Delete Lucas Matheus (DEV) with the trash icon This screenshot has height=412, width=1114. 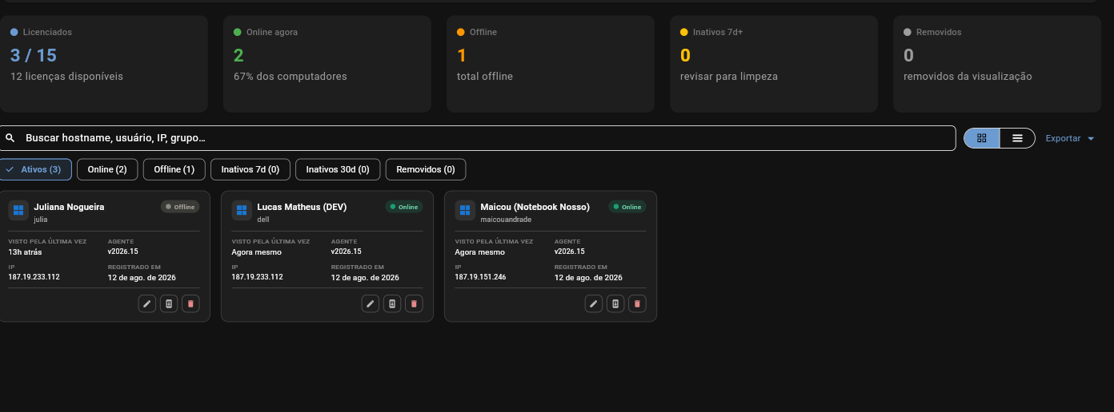point(414,303)
